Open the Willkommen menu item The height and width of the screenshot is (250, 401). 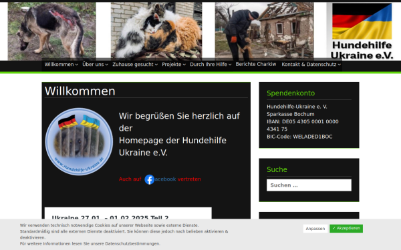[59, 65]
